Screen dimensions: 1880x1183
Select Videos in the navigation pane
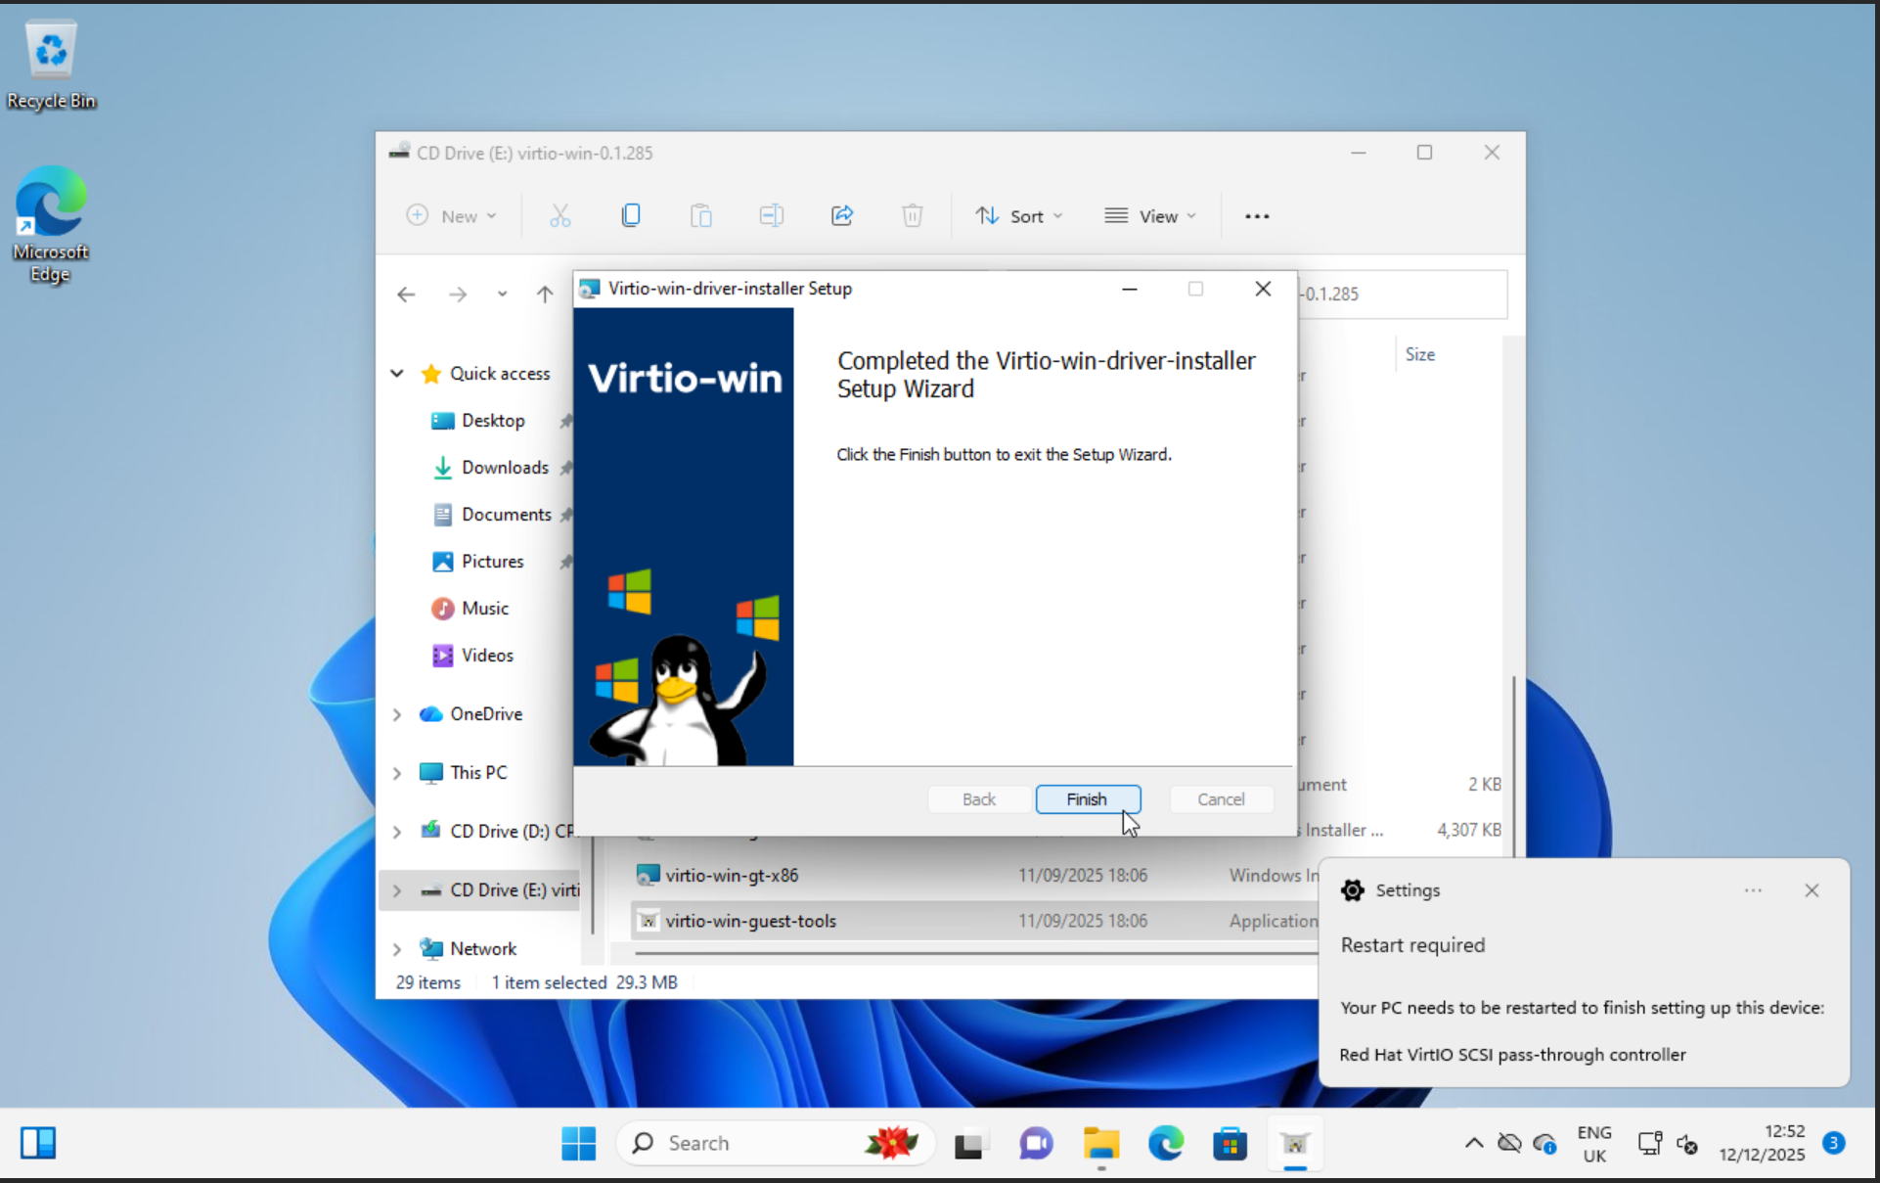[487, 656]
